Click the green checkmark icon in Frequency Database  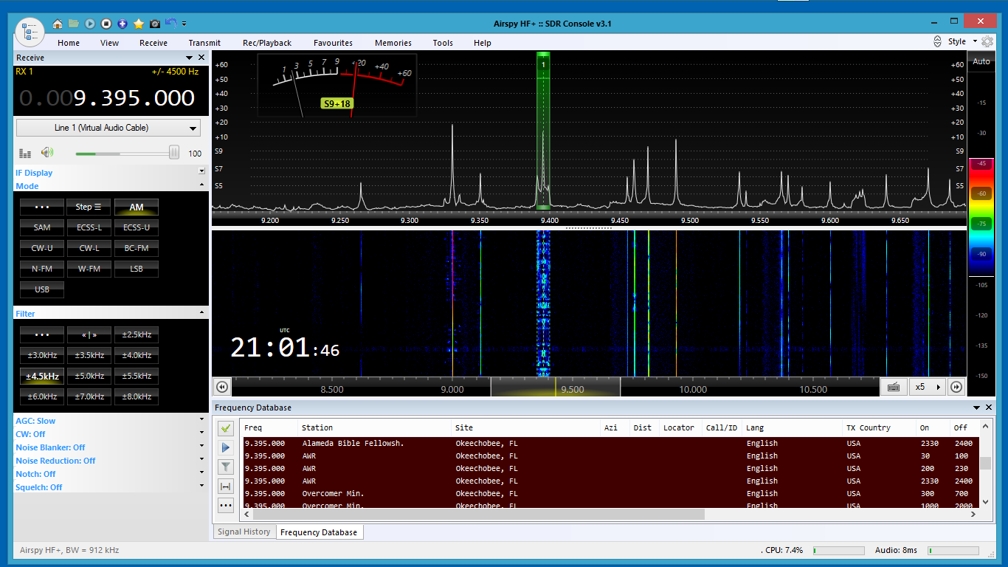coord(226,428)
